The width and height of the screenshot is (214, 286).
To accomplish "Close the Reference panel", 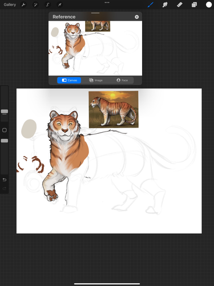I will click(x=137, y=17).
